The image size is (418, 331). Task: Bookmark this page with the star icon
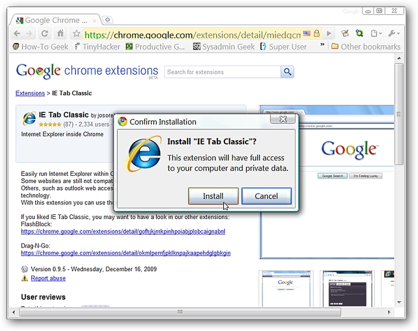pyautogui.click(x=76, y=34)
